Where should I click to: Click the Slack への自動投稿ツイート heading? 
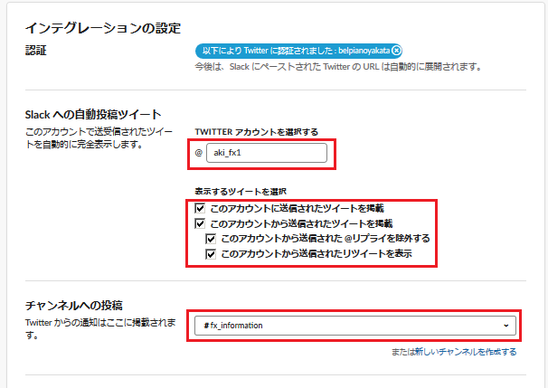[x=93, y=115]
